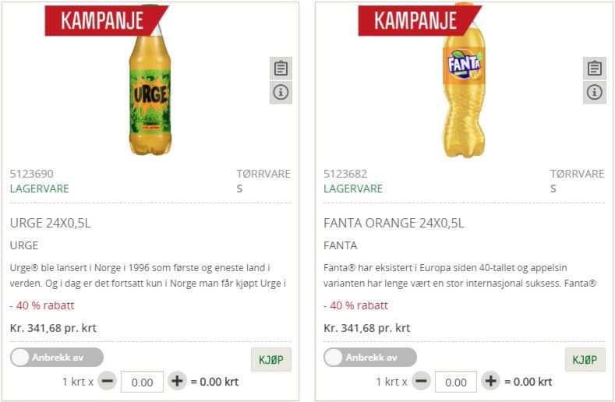Viewport: 615px width, 402px height.
Task: Increase Fanta quantity with plus button
Action: tap(490, 381)
